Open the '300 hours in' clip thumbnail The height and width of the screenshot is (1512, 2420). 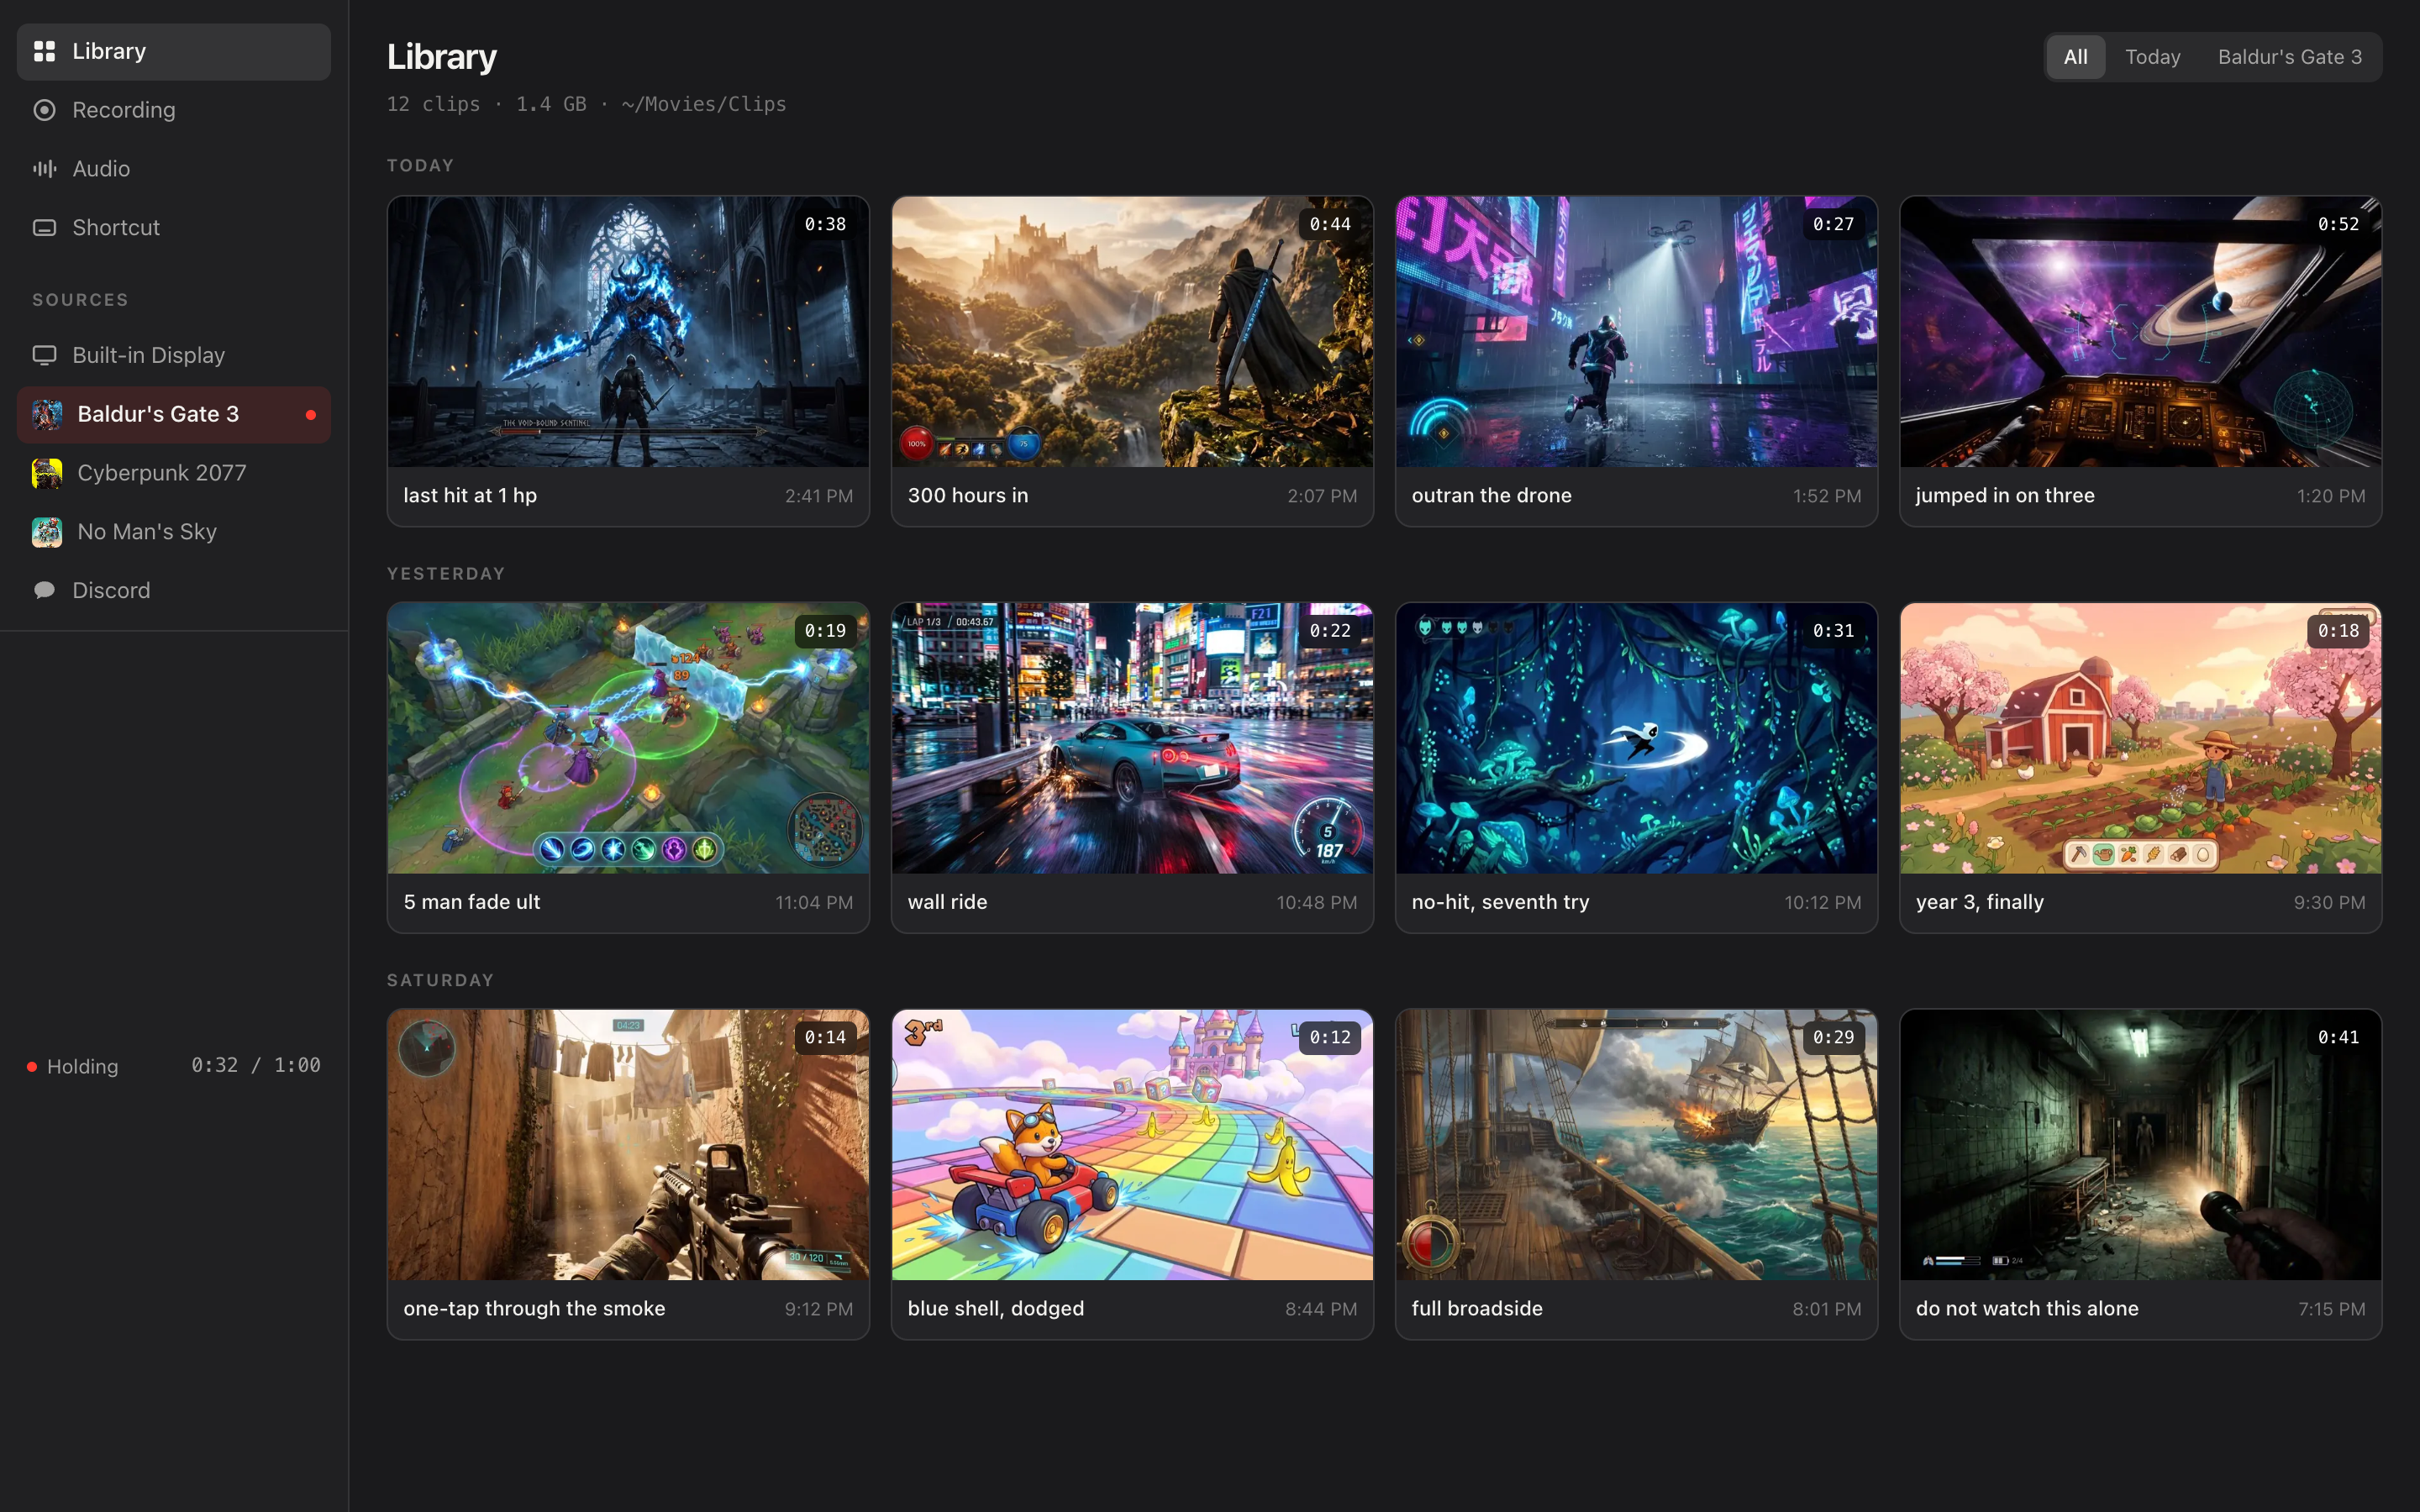click(1132, 332)
